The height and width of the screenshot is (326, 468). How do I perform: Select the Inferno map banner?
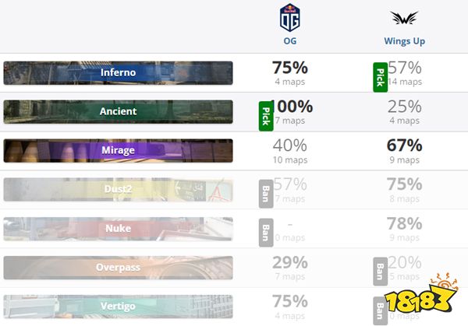point(119,73)
